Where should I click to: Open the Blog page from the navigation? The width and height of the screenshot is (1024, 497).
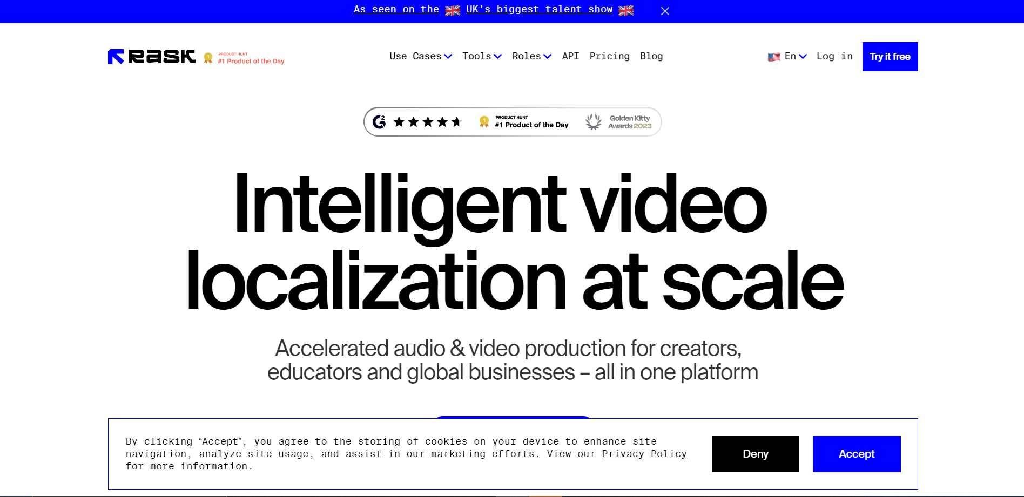click(x=651, y=56)
